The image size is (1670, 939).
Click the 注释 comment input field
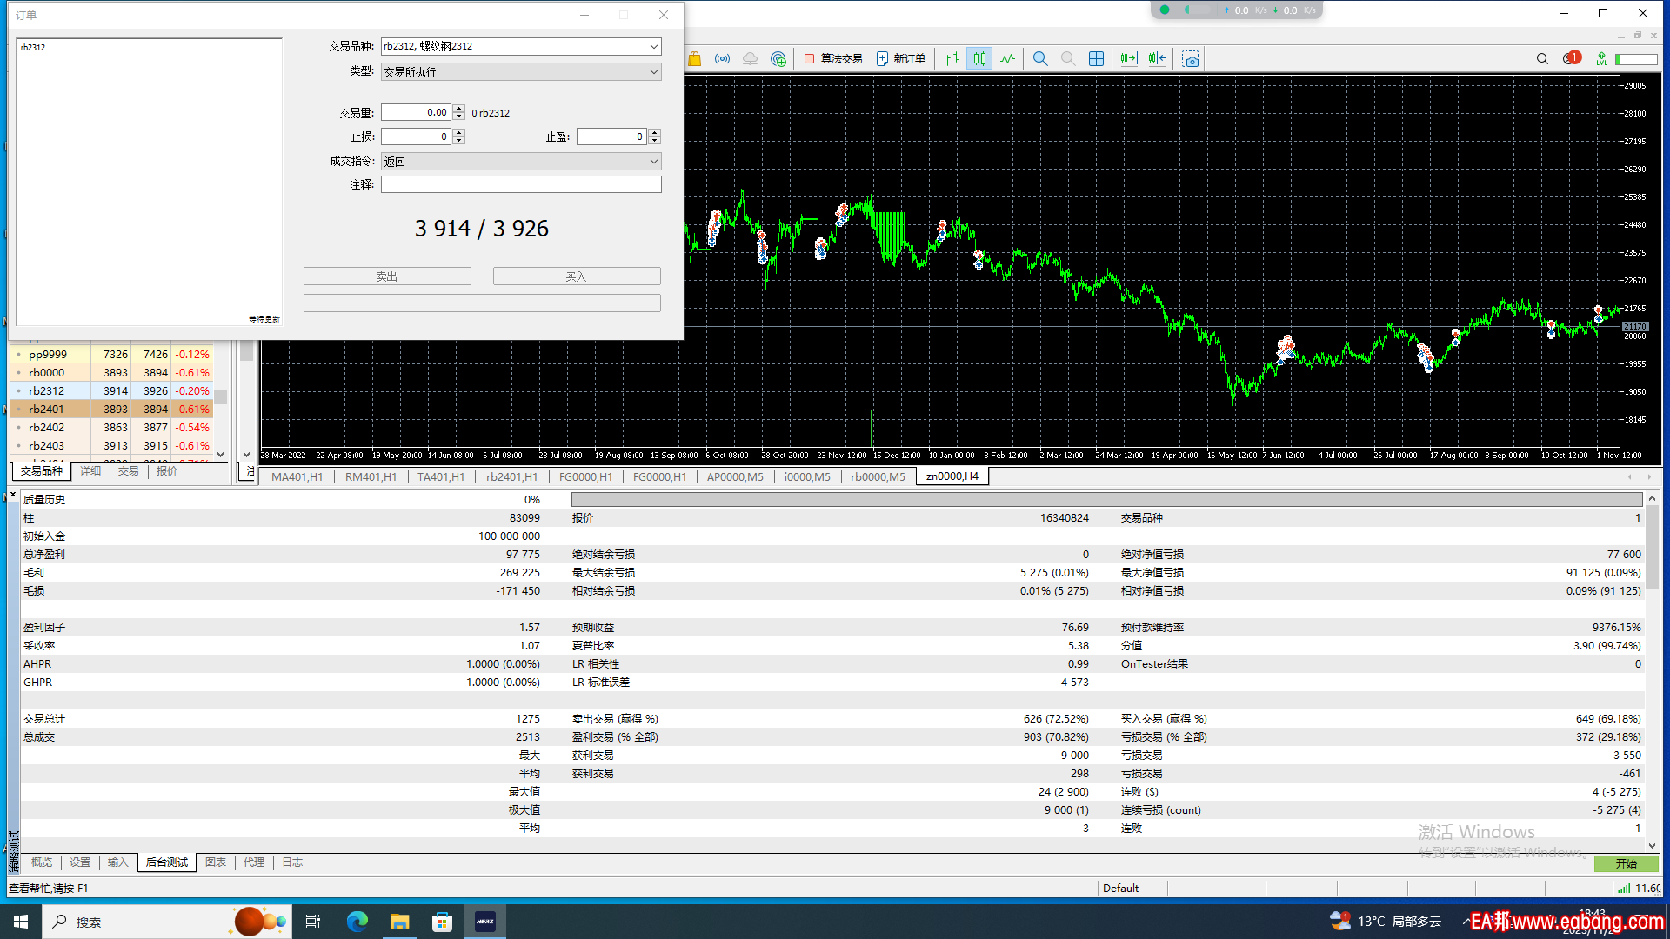(521, 184)
